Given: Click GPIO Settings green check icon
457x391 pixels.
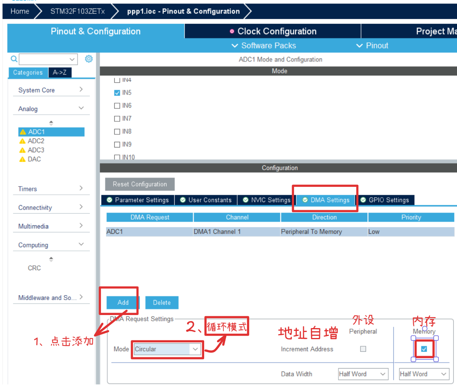Looking at the screenshot, I should pyautogui.click(x=363, y=200).
